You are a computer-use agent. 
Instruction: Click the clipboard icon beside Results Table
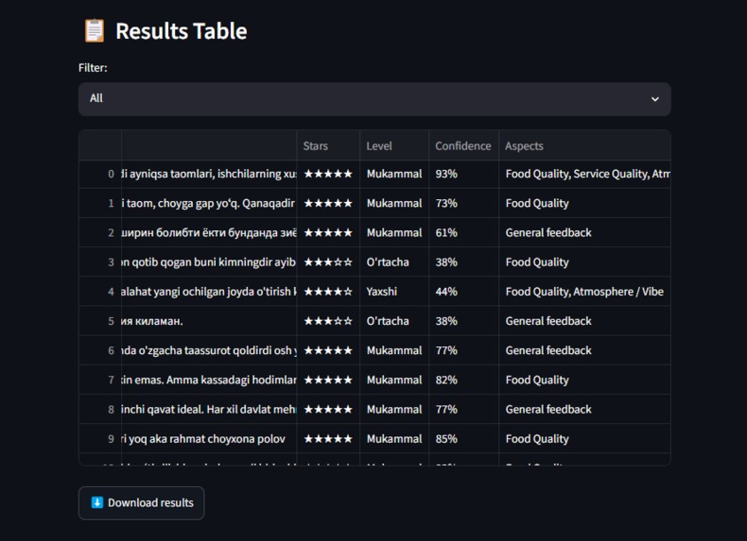(95, 31)
